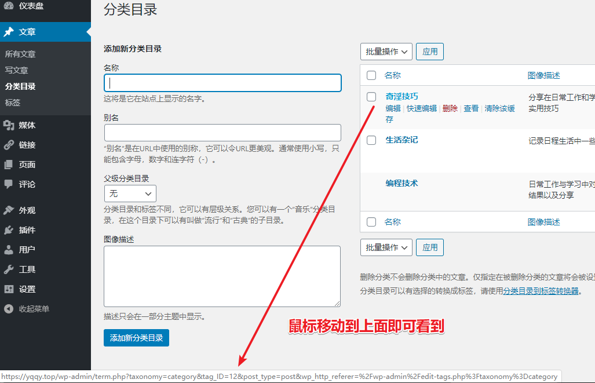Viewport: 595px width, 383px height.
Task: Click the top 应用 button
Action: point(430,52)
